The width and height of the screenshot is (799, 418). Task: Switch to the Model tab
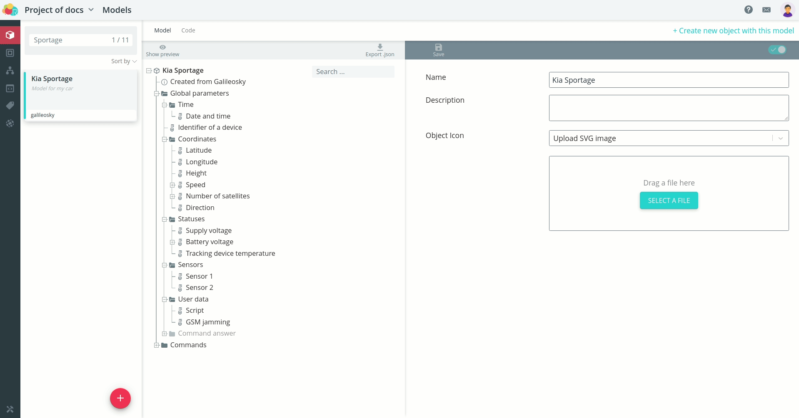click(x=162, y=30)
